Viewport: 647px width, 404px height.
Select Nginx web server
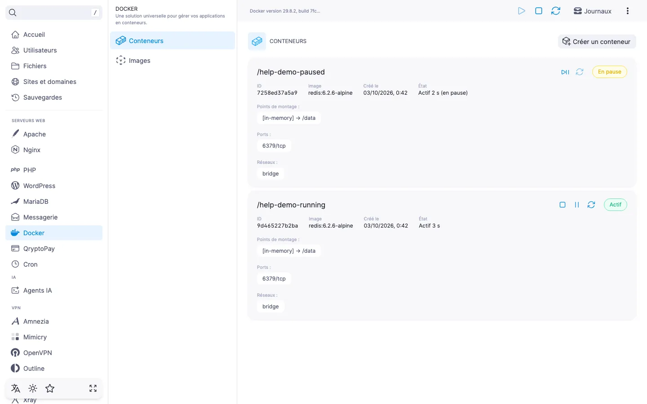click(54, 150)
